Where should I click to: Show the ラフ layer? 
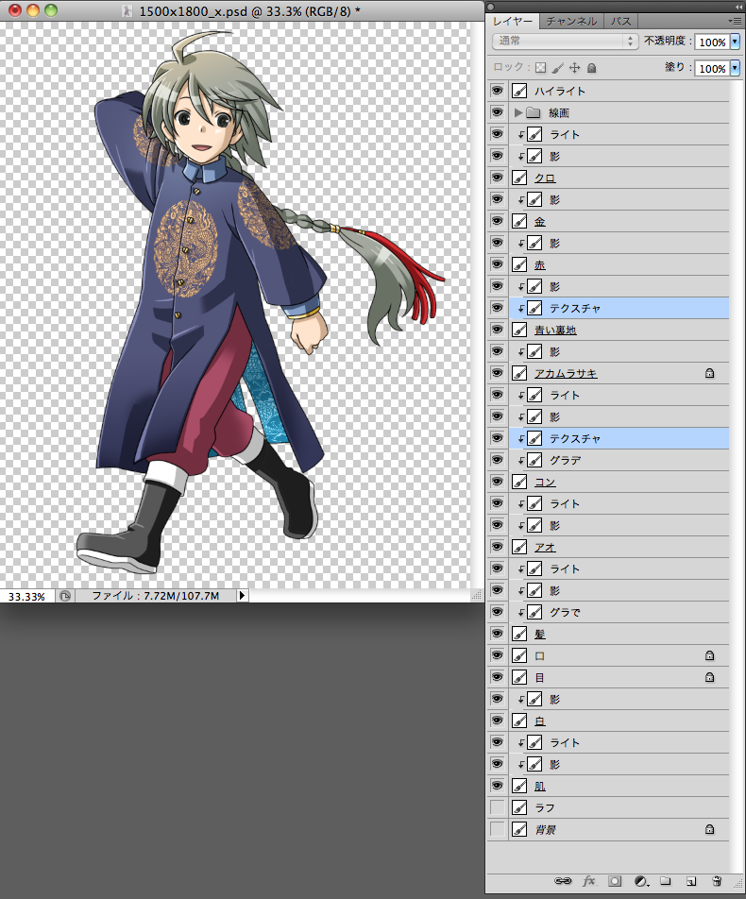(497, 807)
